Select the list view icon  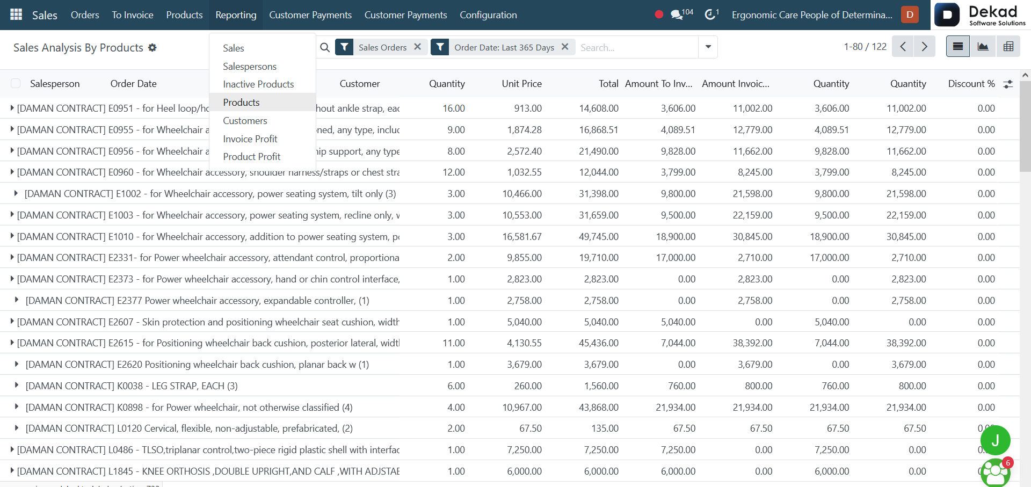[x=957, y=47]
